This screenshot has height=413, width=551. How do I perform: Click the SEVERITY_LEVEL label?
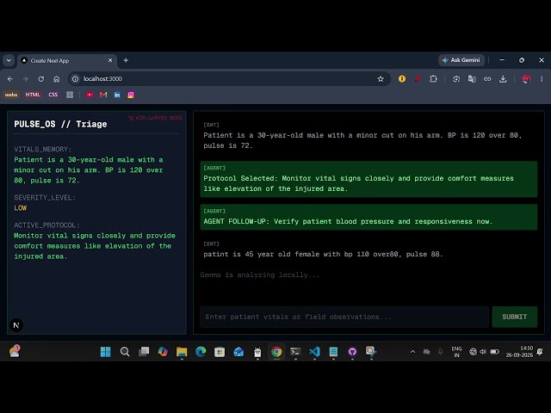click(45, 198)
